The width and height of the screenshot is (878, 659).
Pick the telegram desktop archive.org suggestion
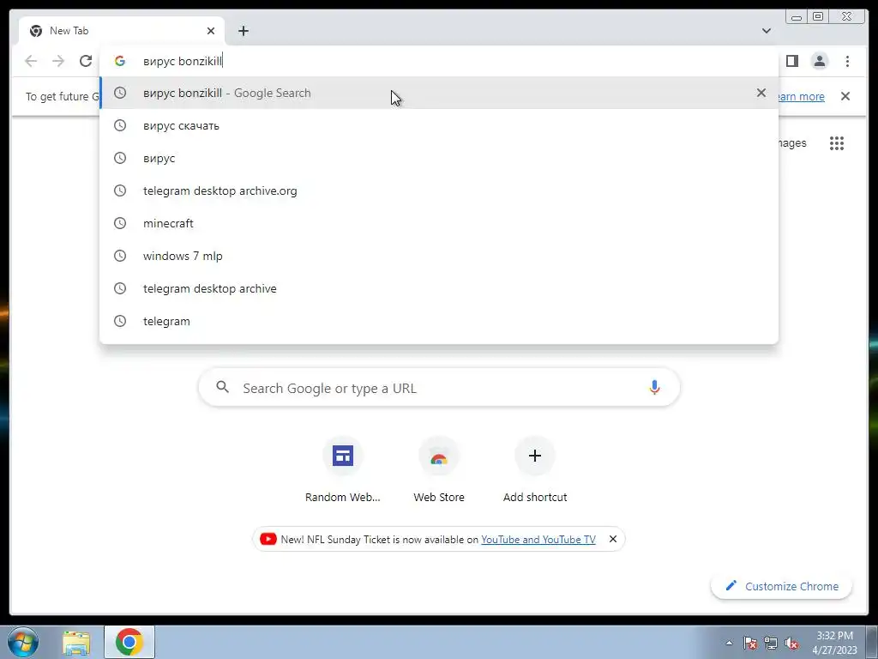[438, 190]
